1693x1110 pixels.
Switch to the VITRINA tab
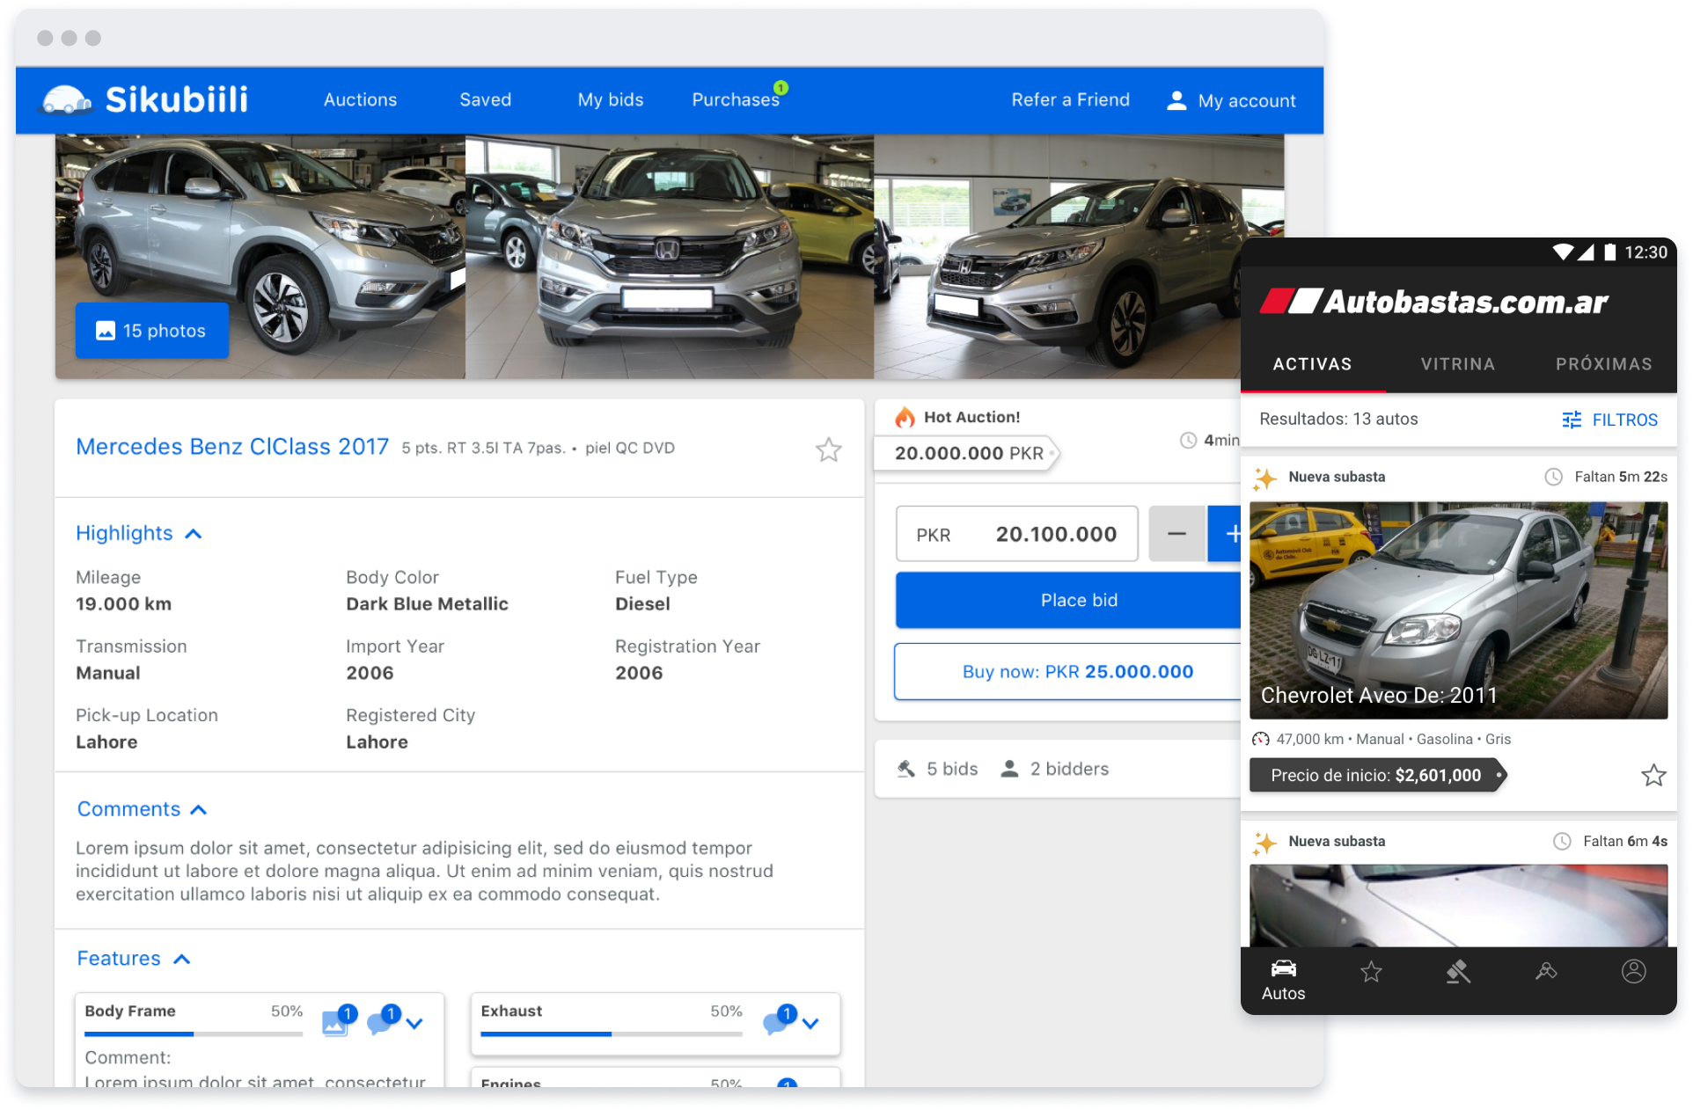[x=1456, y=364]
